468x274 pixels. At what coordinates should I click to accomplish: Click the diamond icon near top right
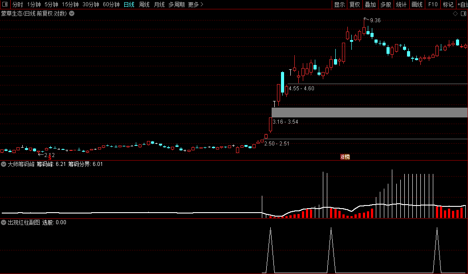(x=455, y=14)
